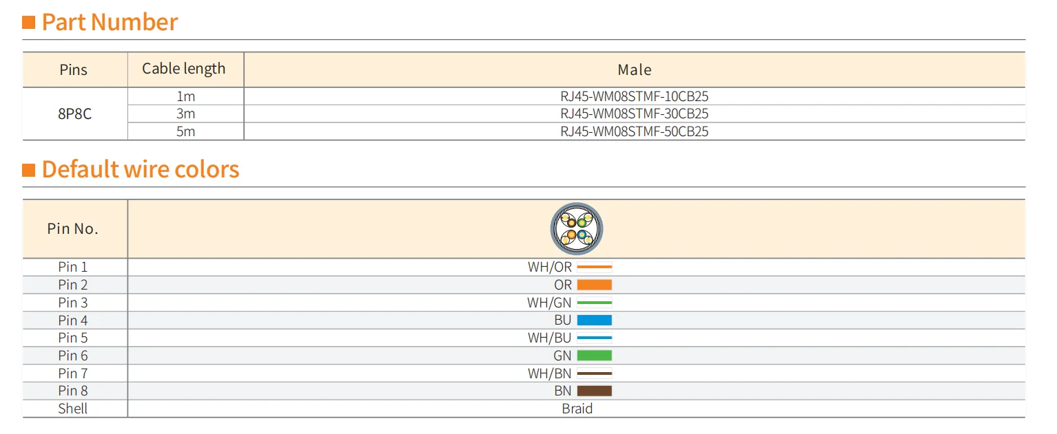
Task: Click the white/orange striped swatch for Pin 1
Action: pyautogui.click(x=594, y=267)
